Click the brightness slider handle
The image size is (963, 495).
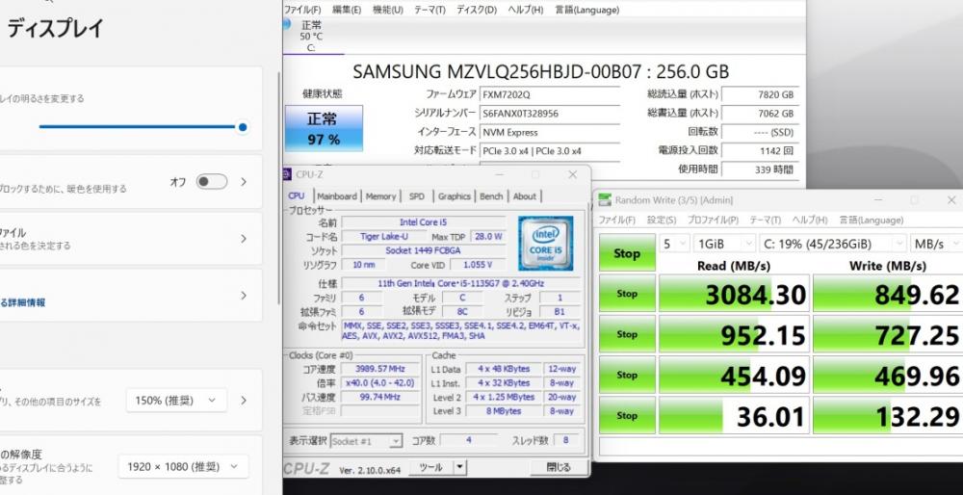[x=243, y=127]
